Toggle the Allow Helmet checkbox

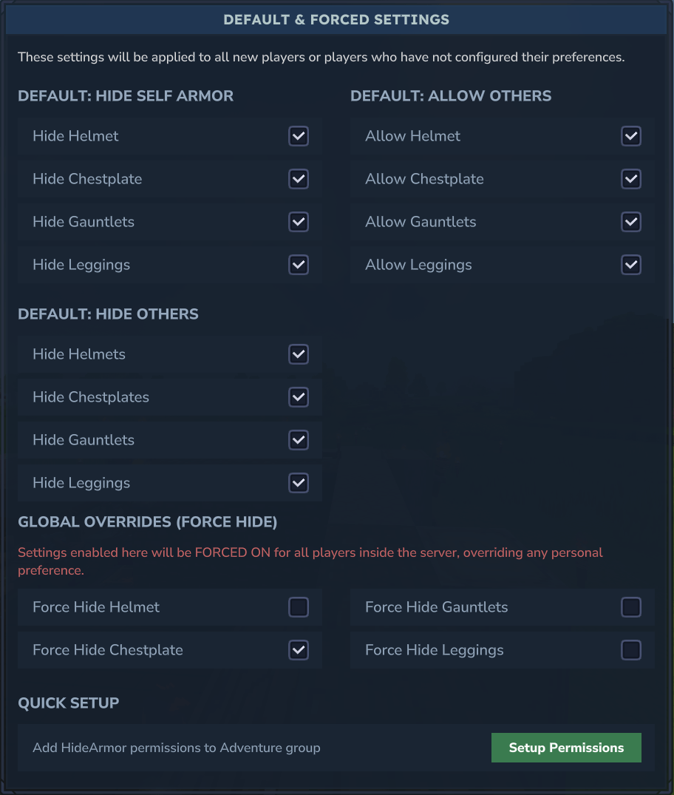[631, 136]
